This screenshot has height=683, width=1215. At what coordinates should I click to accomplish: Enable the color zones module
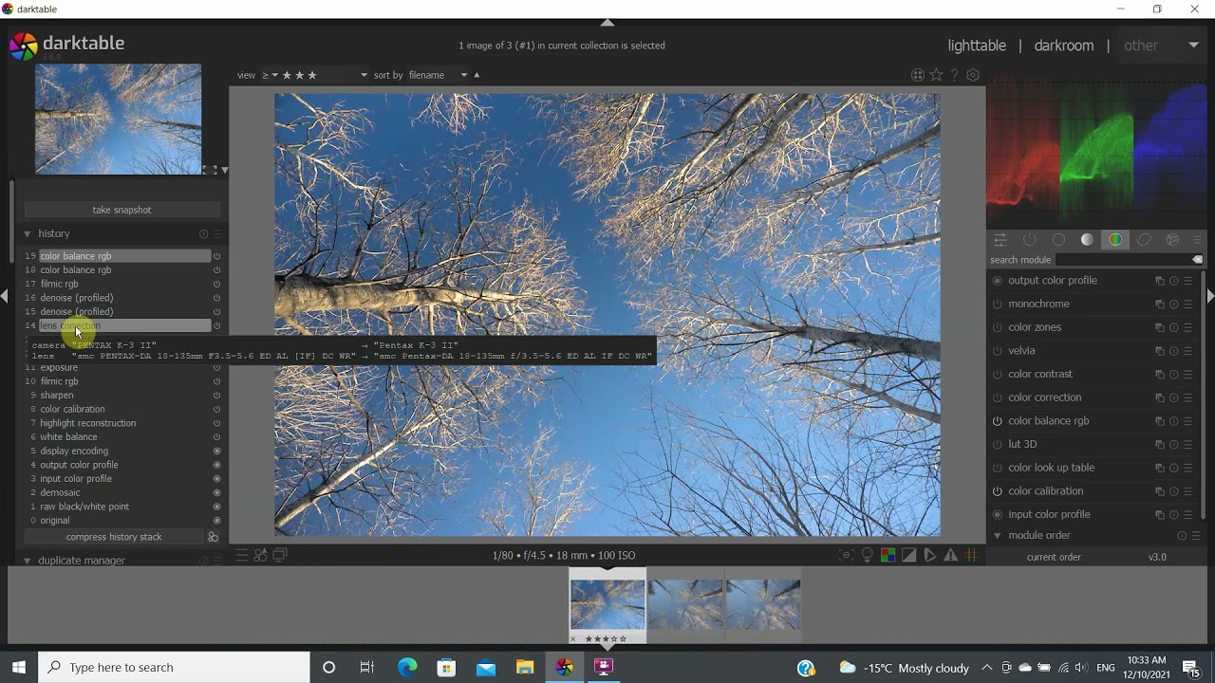(997, 327)
